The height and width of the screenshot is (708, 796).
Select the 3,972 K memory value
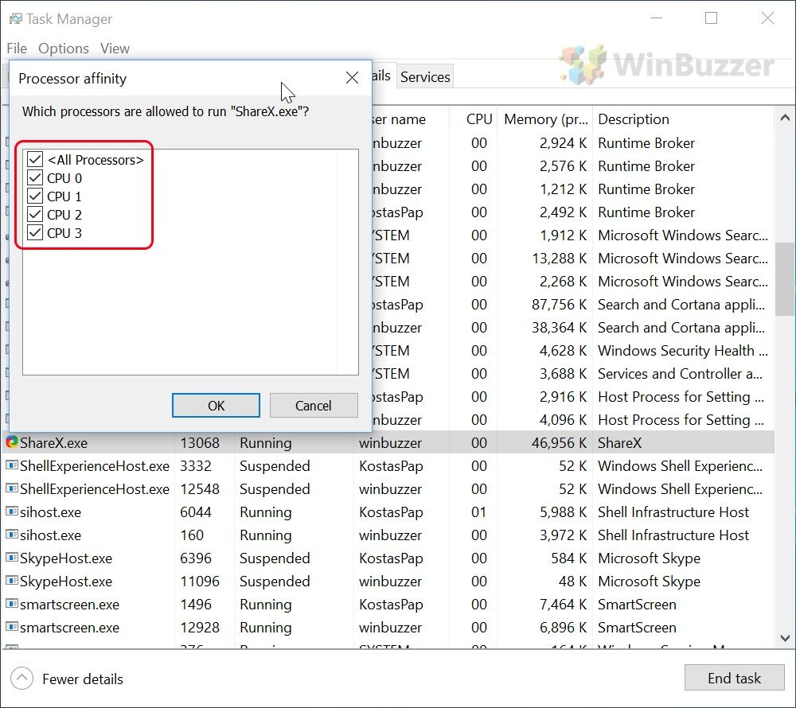tap(563, 535)
